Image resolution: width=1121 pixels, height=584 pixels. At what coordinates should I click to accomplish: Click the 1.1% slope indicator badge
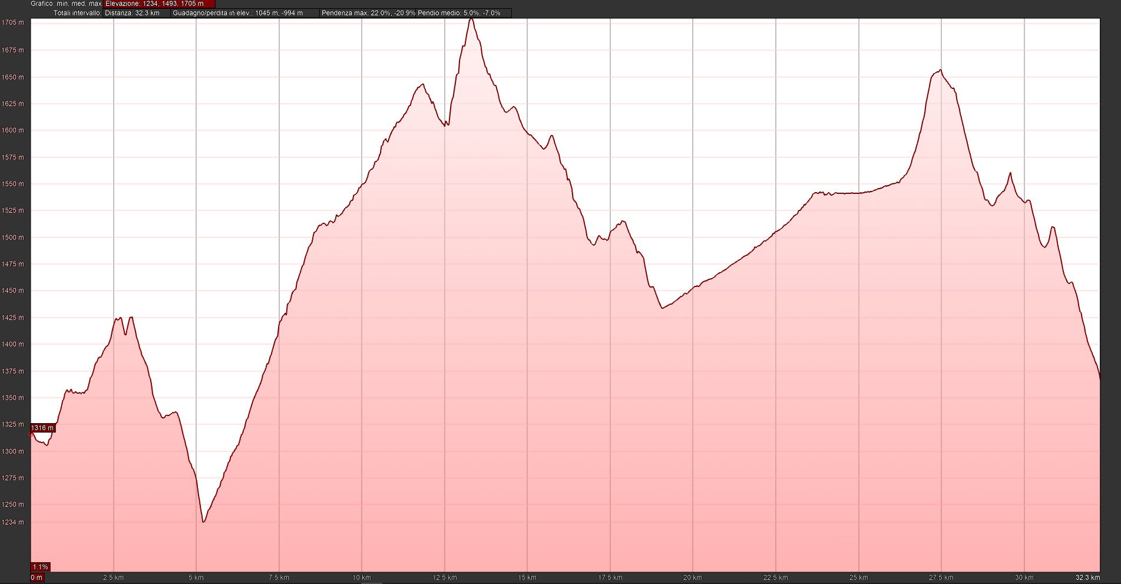(x=41, y=567)
